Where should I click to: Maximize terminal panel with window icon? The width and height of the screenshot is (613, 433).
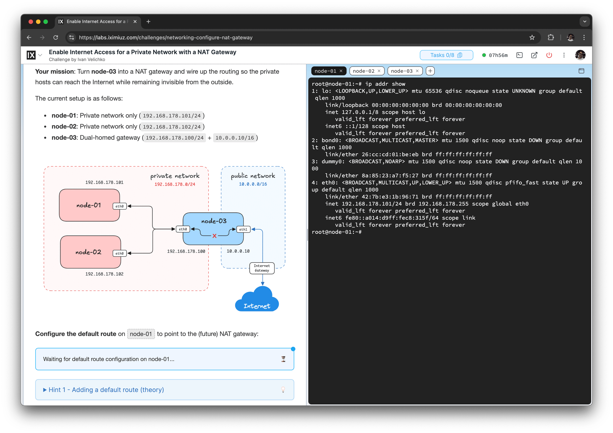[581, 71]
